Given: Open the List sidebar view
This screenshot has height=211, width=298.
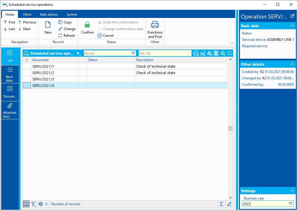Looking at the screenshot, I should tap(10, 56).
